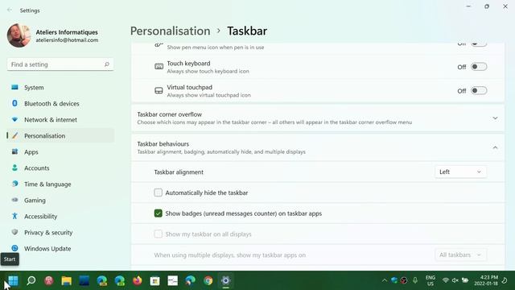Collapse Taskbar behaviours section
This screenshot has height=290, width=515.
click(495, 147)
